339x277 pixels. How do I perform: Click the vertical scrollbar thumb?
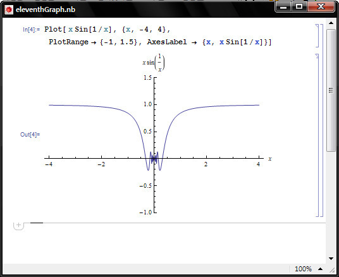[x=331, y=90]
